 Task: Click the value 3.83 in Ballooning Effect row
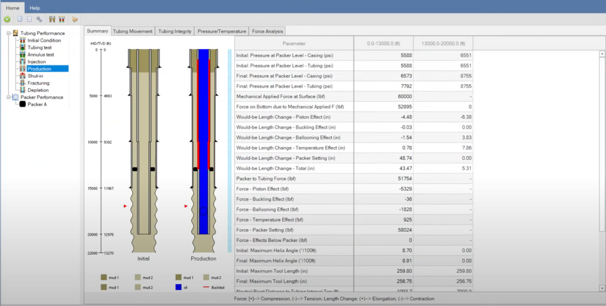coord(466,137)
